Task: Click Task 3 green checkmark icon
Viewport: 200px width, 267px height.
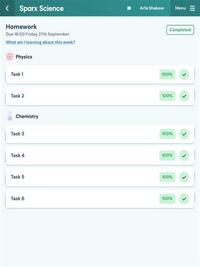Action: point(184,134)
